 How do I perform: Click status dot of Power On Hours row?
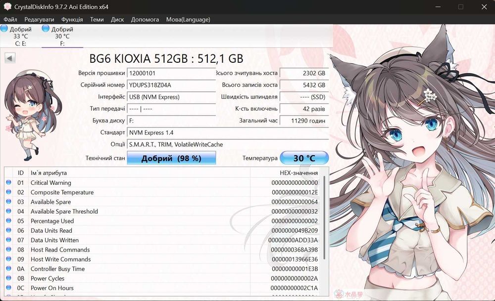[x=8, y=288]
